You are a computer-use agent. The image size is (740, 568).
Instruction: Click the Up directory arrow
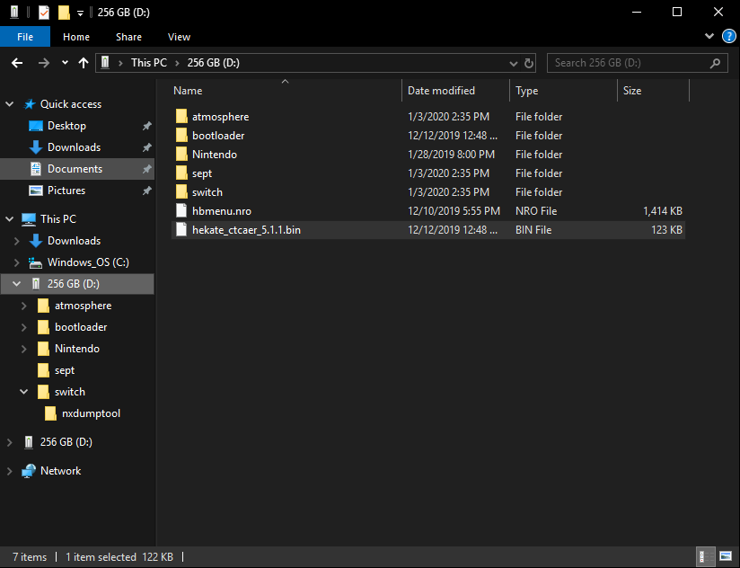pos(84,63)
